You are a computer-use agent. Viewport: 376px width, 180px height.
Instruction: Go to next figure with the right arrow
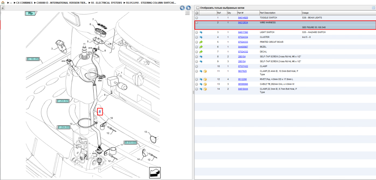point(188,8)
